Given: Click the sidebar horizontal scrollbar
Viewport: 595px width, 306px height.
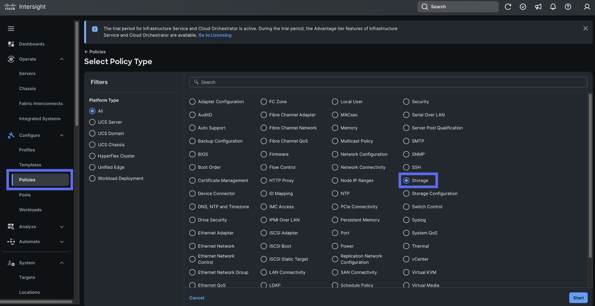Looking at the screenshot, I should pos(36,302).
